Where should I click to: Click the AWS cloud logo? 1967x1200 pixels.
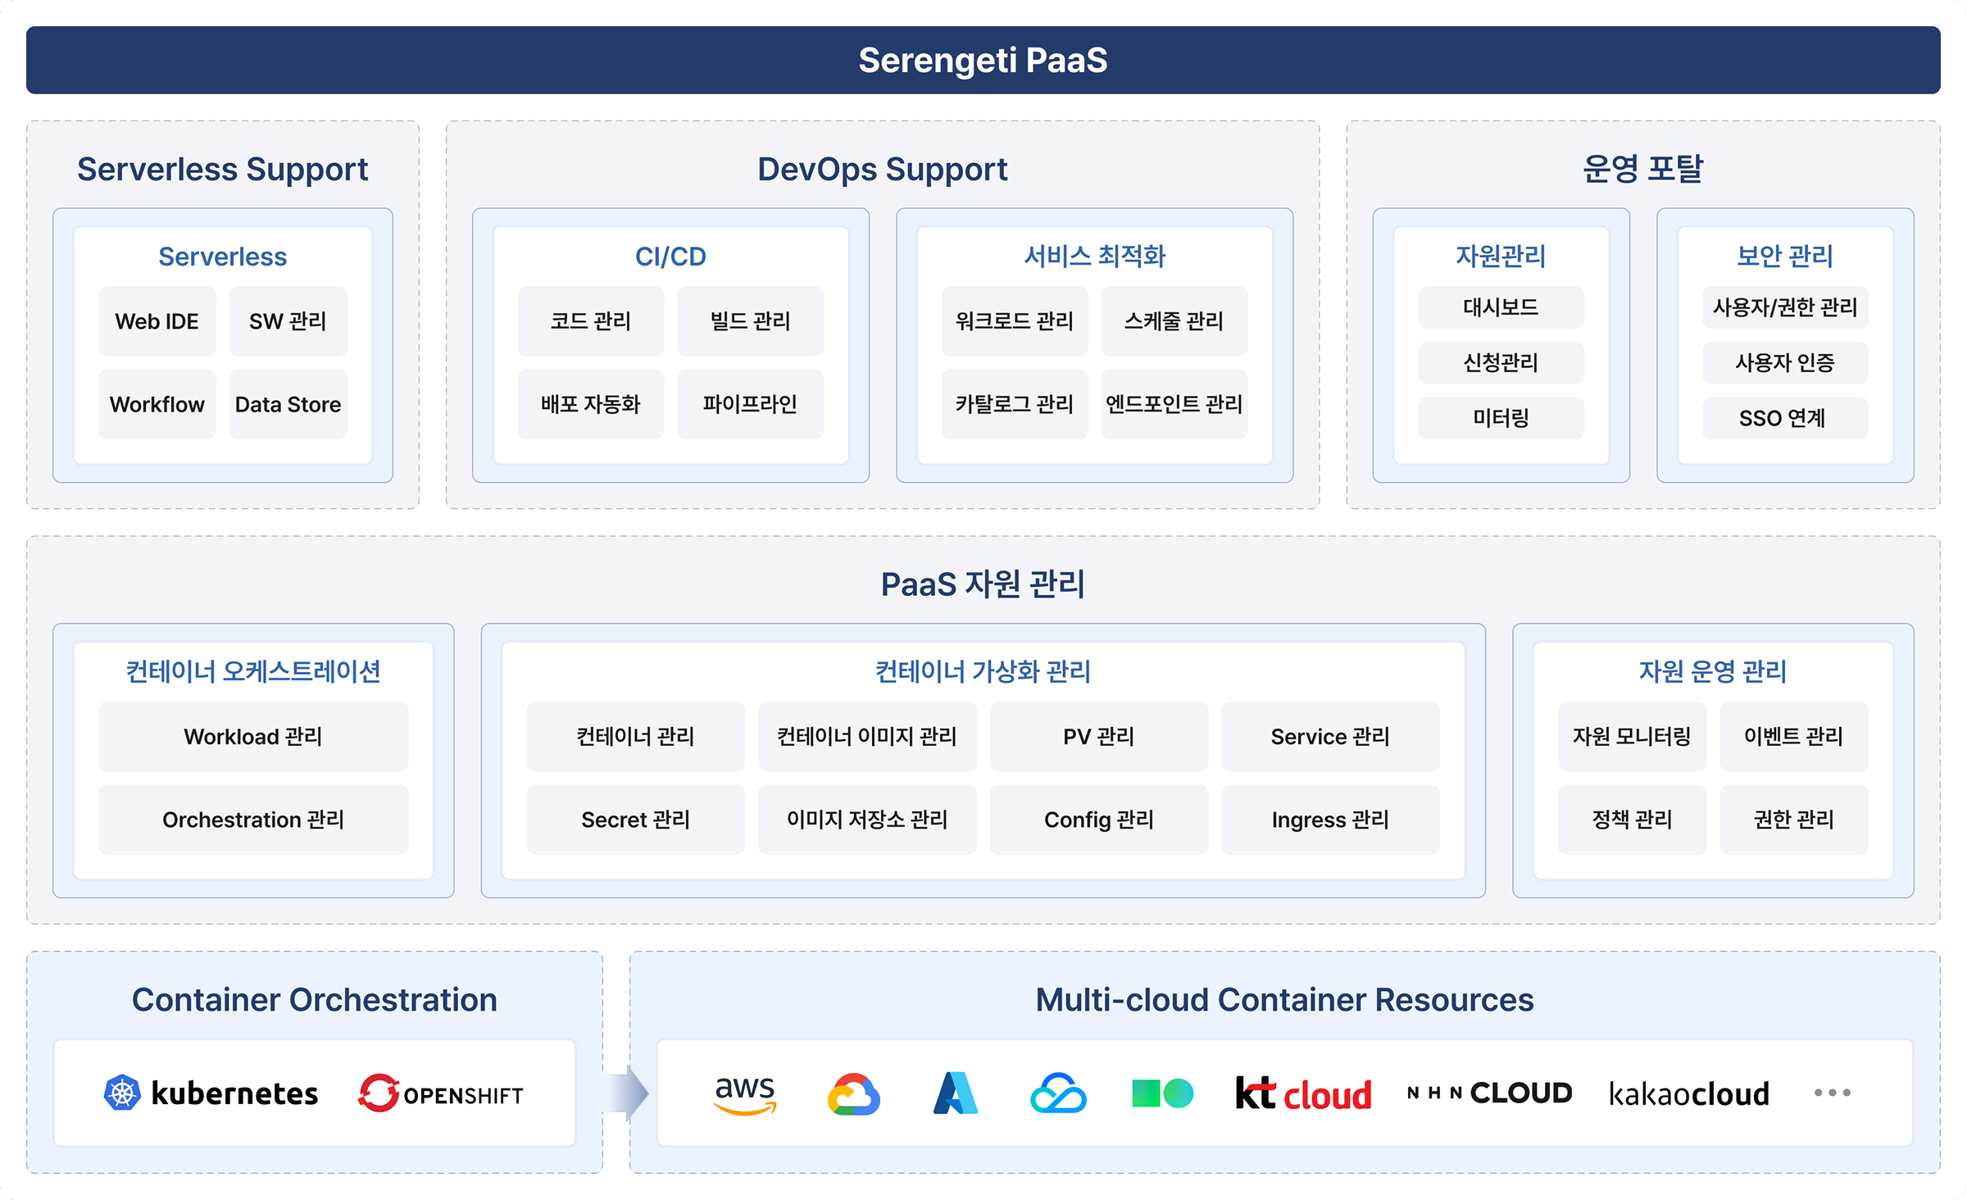coord(744,1093)
